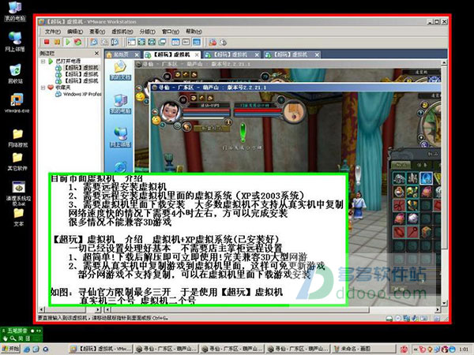Screen dimensions: 474x355
Task: Click VM view horizontal scrollbar right arrow
Action: (438, 310)
